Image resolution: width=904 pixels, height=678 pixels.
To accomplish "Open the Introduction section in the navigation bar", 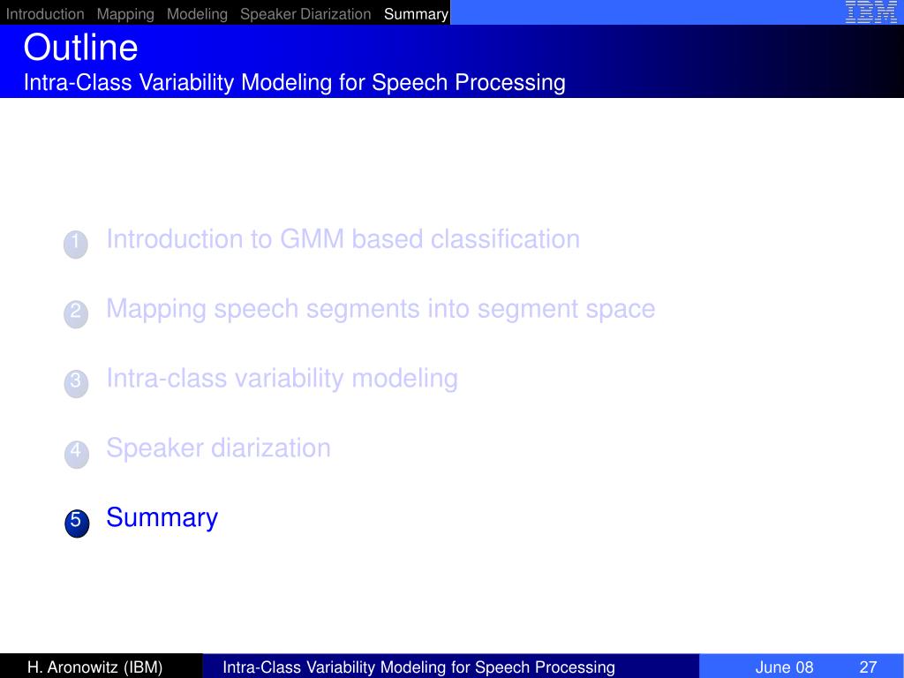I will [x=45, y=14].
